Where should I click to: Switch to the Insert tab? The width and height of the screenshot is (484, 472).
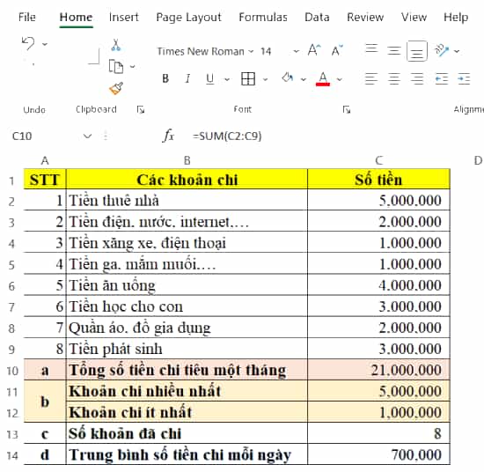[123, 18]
